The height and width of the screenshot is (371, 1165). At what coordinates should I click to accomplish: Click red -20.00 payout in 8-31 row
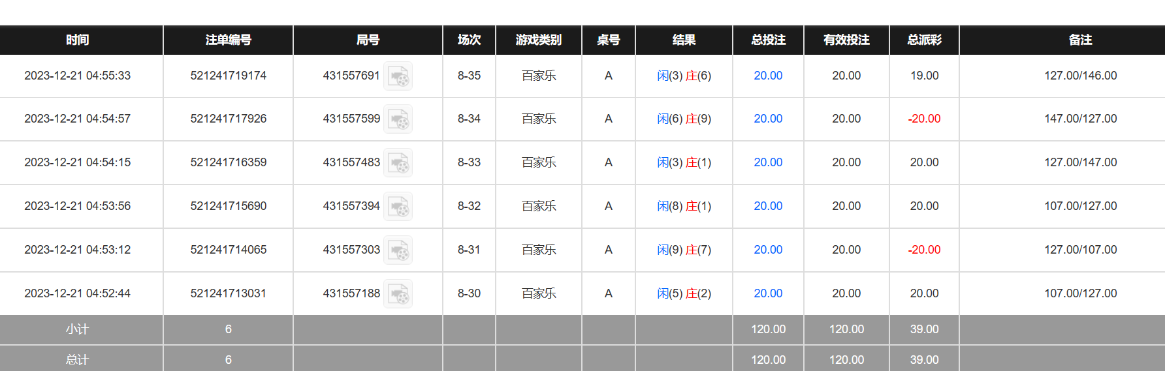pyautogui.click(x=924, y=250)
